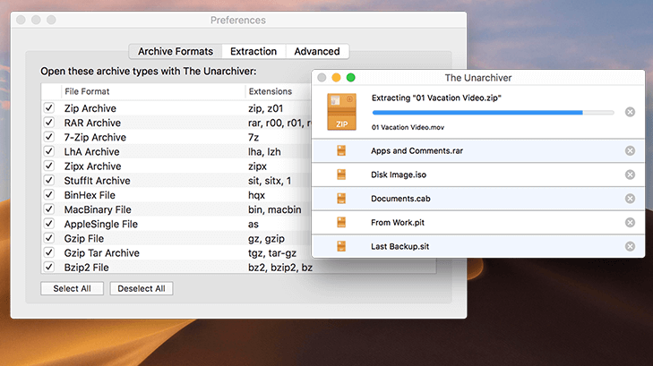Select the RAR Archive row text
The height and width of the screenshot is (366, 653).
pyautogui.click(x=92, y=123)
